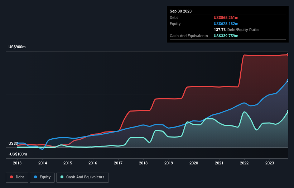Select the 2022 x-axis label
This screenshot has width=294, height=188.
pos(244,163)
